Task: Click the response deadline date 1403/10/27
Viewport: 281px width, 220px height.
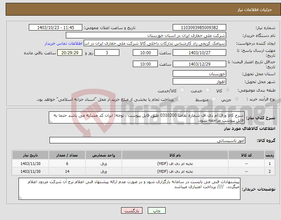Action: coord(199,53)
